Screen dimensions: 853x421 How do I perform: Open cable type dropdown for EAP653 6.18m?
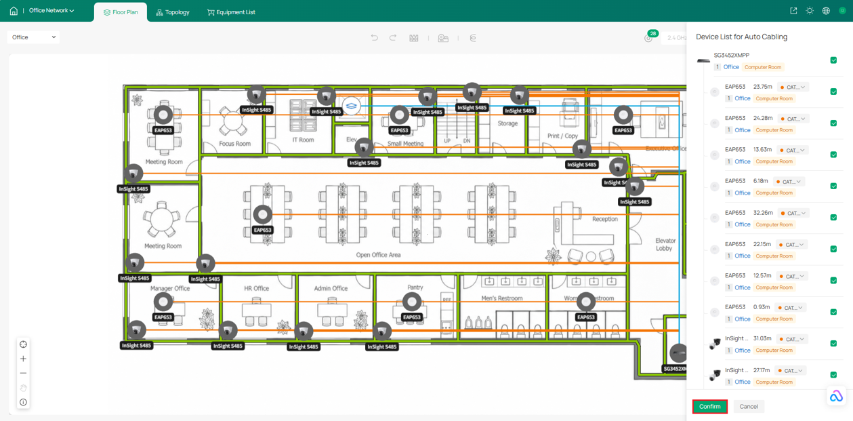[789, 182]
